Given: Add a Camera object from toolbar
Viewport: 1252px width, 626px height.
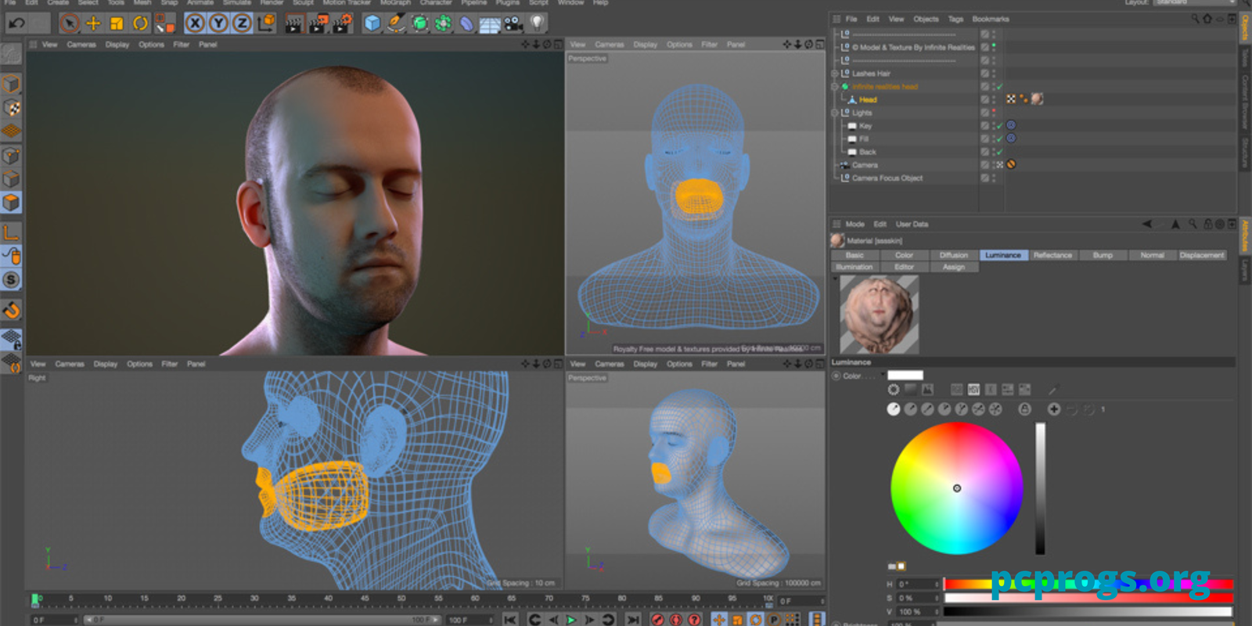Looking at the screenshot, I should pos(513,23).
